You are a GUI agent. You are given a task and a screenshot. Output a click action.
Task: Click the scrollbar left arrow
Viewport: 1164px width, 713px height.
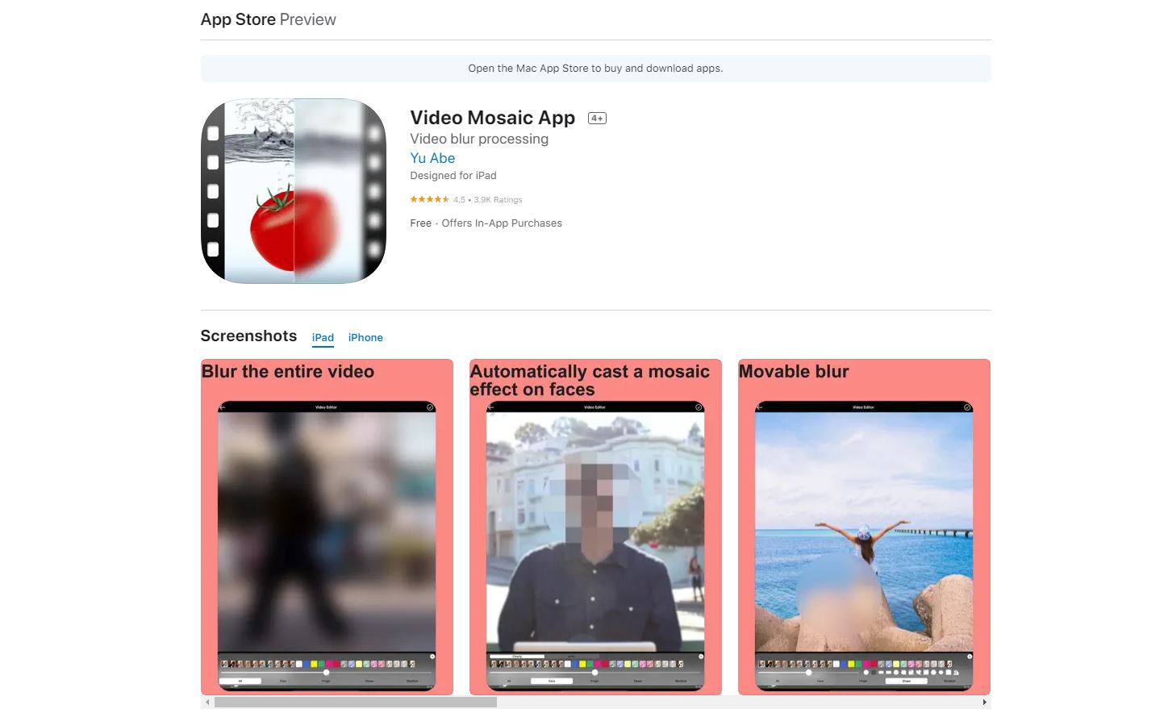coord(207,703)
